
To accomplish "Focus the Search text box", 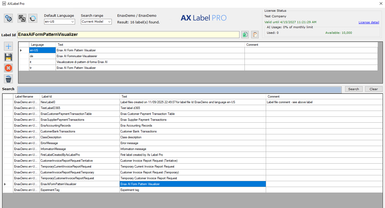I will tap(179, 90).
